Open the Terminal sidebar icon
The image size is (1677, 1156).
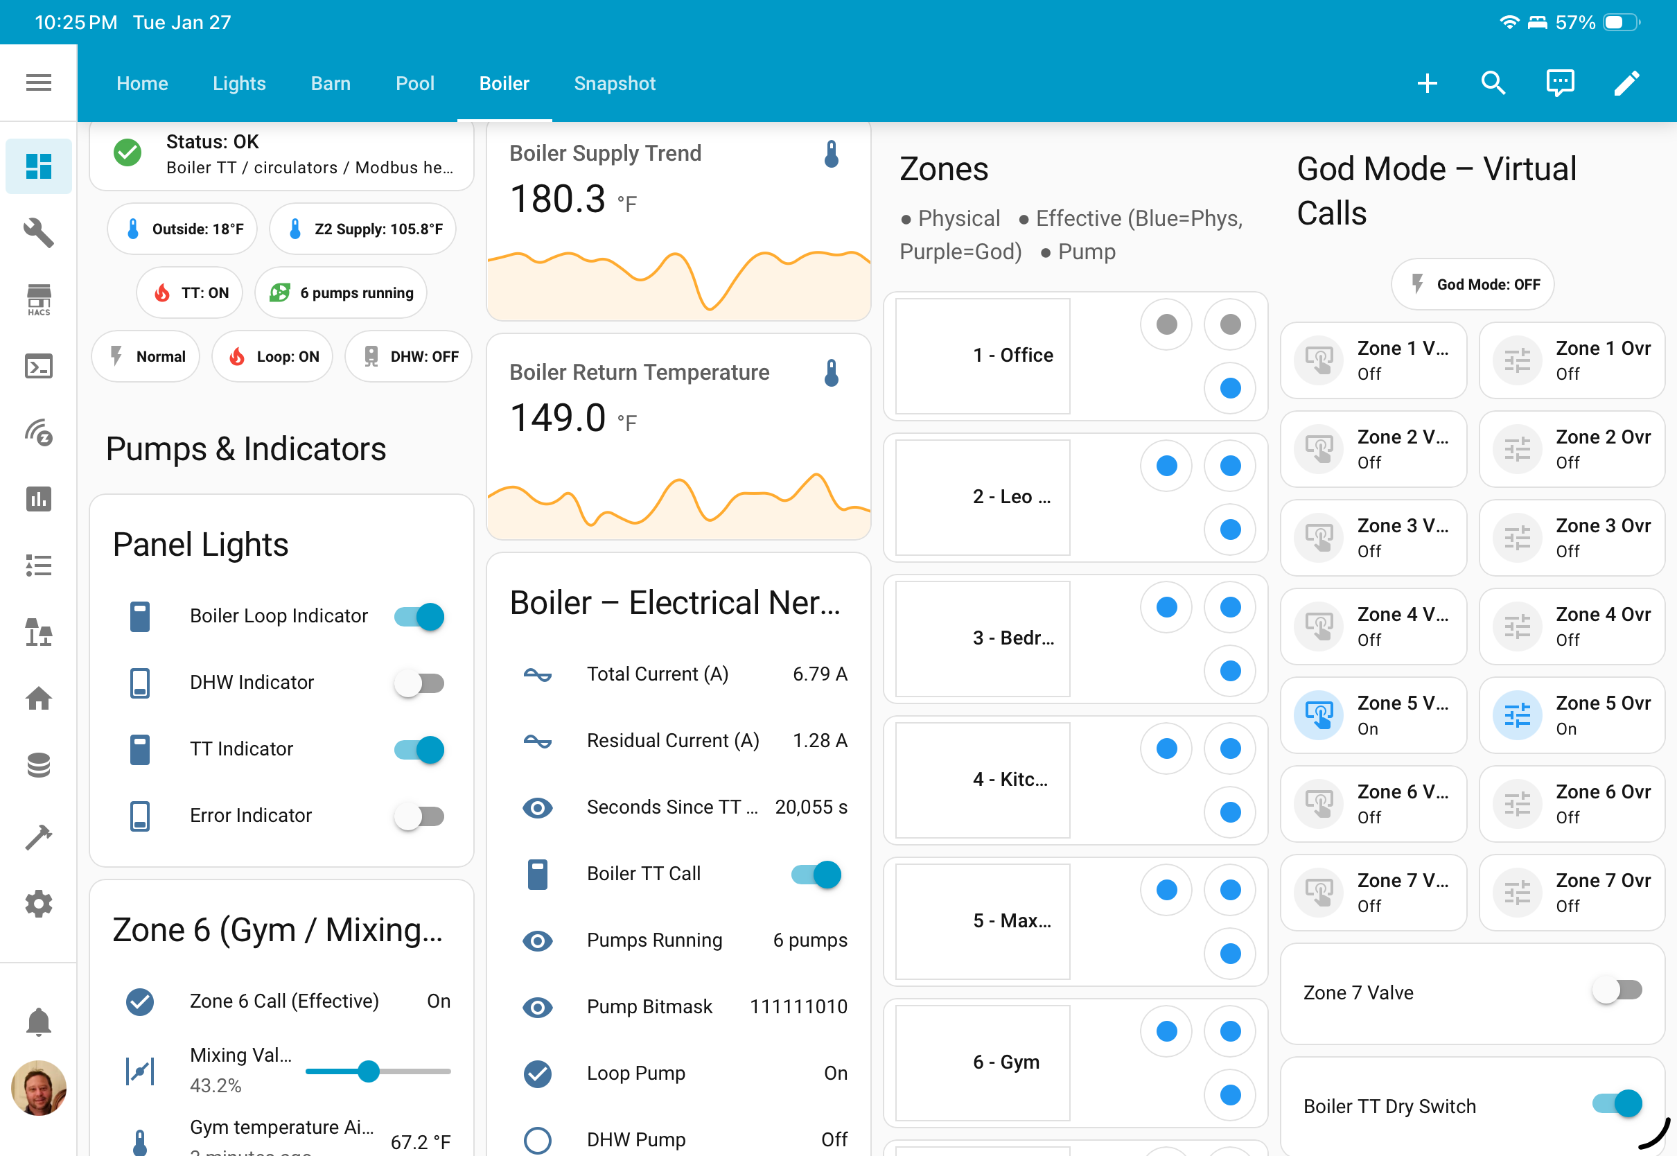(x=38, y=367)
